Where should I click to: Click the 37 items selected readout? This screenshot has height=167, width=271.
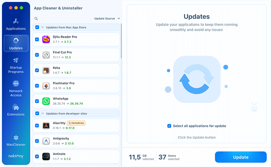pos(169,157)
